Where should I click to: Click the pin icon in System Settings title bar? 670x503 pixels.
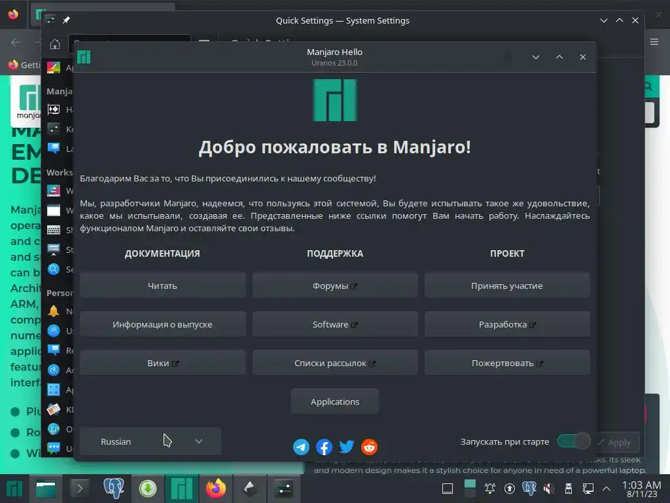66,20
